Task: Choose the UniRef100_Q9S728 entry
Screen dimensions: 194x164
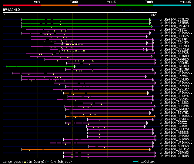Action: point(174,53)
